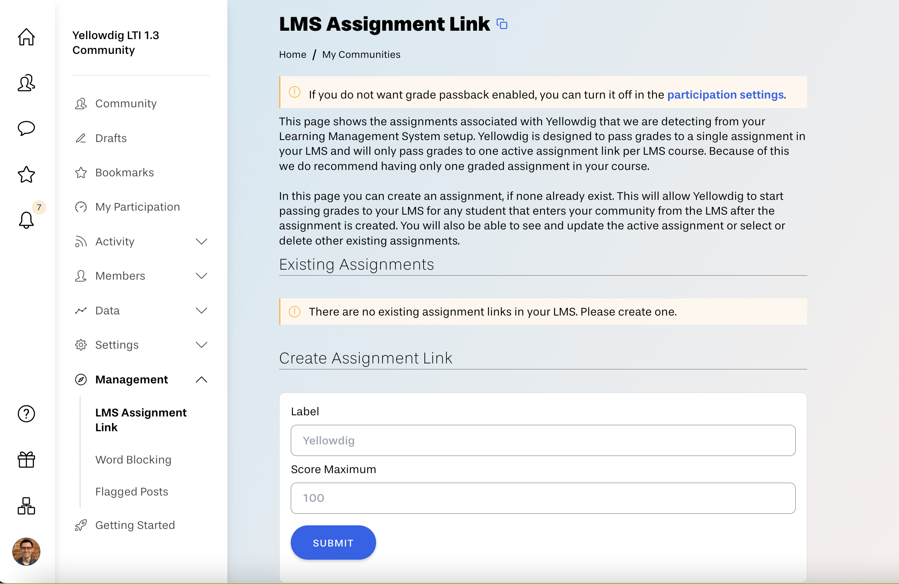The height and width of the screenshot is (584, 899).
Task: Copy the page link icon beside title
Action: coord(502,24)
